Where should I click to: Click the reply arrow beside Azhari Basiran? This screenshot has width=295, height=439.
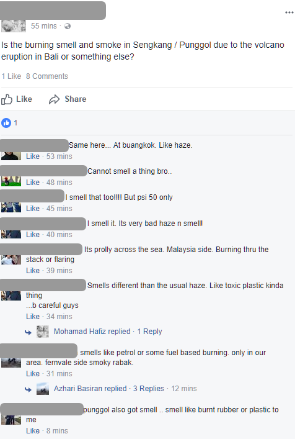coord(28,389)
